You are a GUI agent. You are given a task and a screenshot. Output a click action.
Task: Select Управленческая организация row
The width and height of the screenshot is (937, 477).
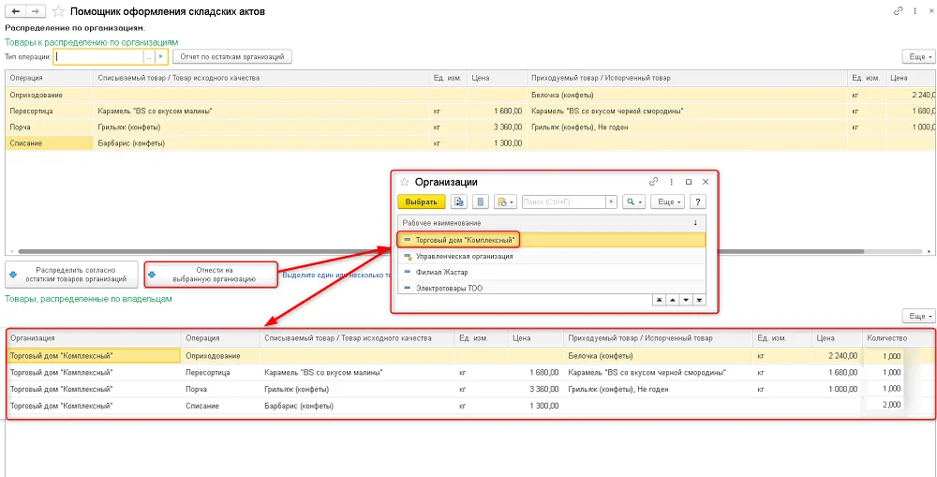point(552,256)
